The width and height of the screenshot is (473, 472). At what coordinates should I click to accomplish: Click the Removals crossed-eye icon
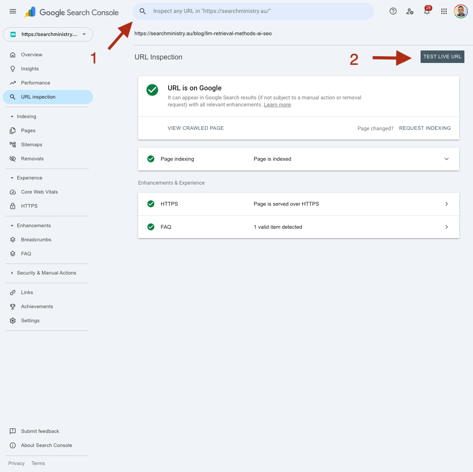[13, 159]
